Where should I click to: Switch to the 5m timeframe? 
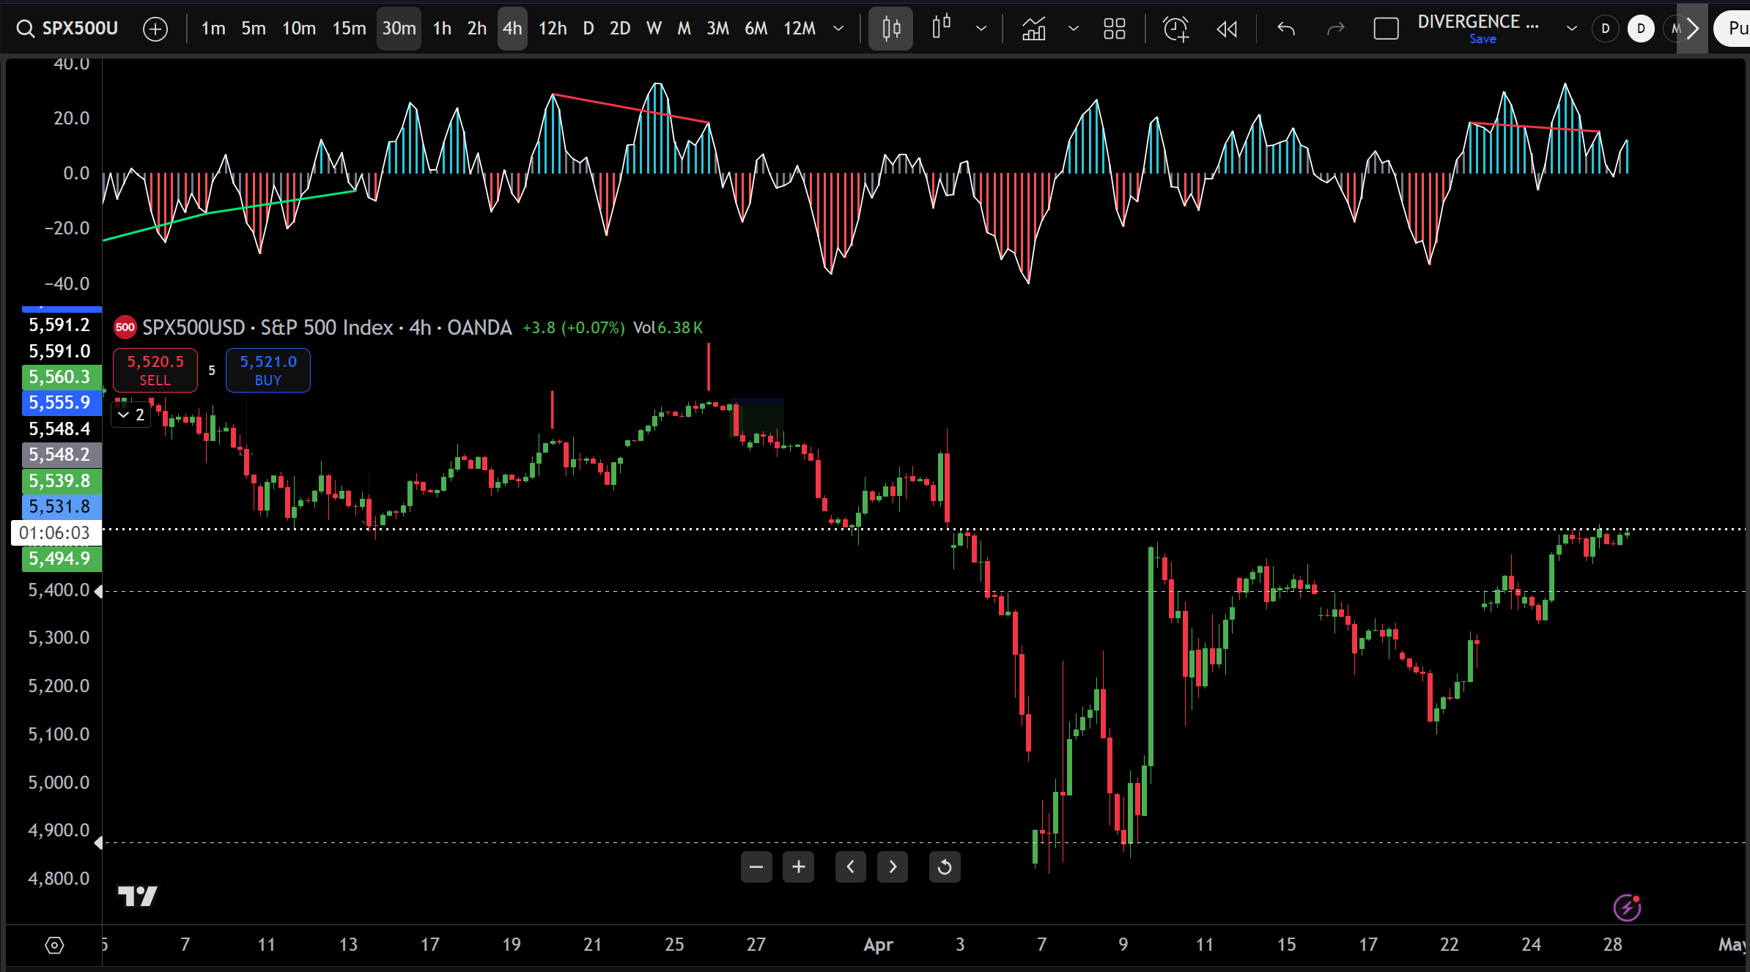(x=254, y=29)
